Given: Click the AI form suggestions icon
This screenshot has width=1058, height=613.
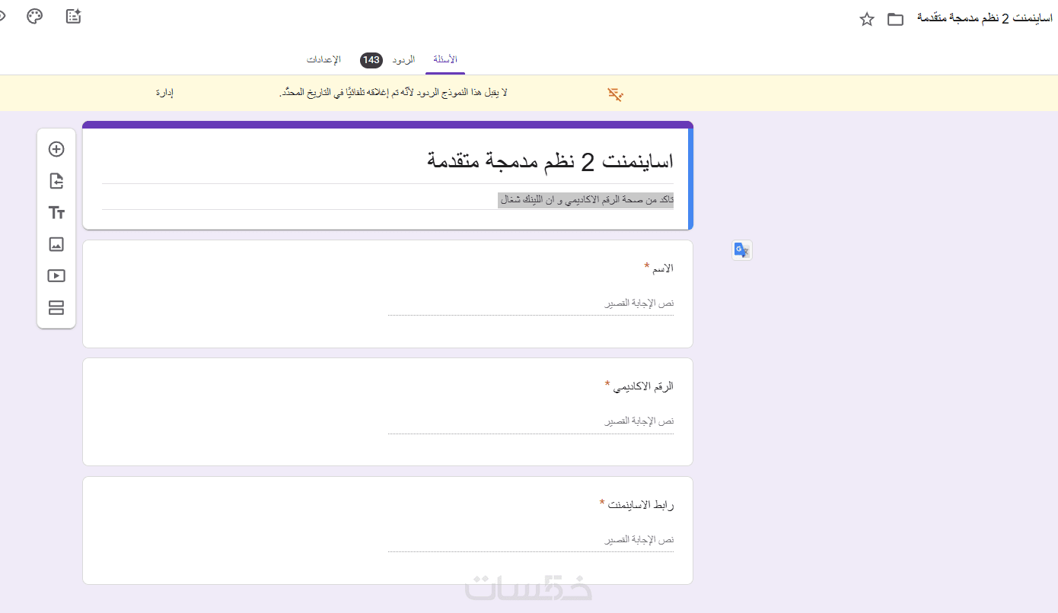Looking at the screenshot, I should (74, 16).
